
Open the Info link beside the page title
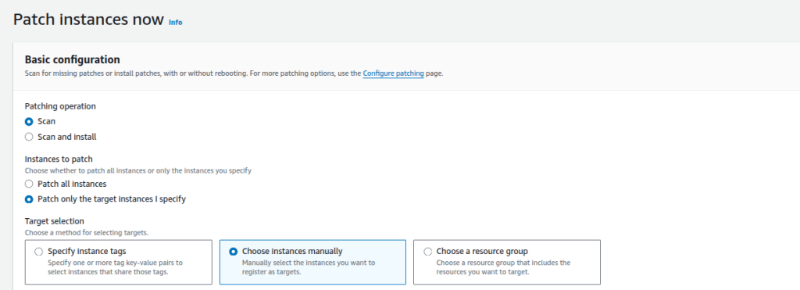(176, 23)
